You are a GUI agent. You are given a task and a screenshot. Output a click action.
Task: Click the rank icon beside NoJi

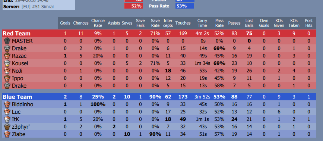pos(7,71)
